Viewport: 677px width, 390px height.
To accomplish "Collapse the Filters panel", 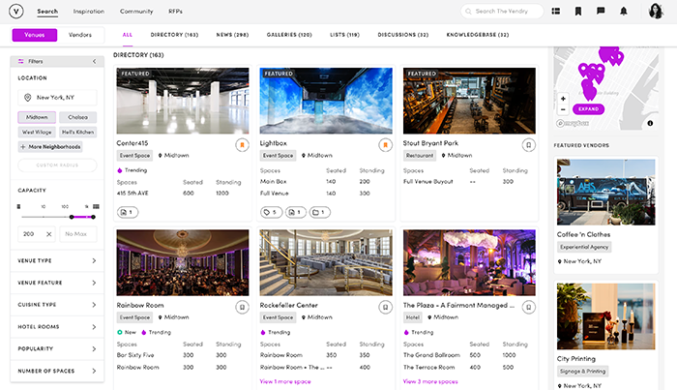I will 94,61.
